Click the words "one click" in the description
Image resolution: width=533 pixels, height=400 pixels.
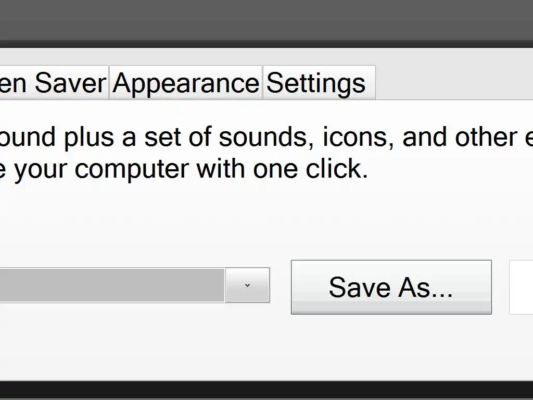point(311,169)
